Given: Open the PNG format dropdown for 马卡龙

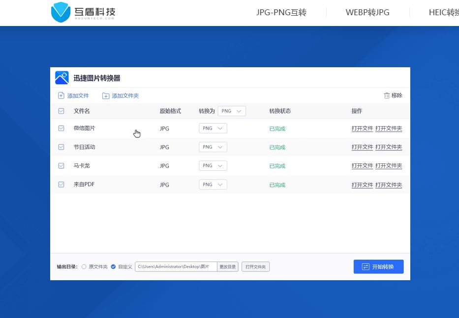Looking at the screenshot, I should [213, 165].
